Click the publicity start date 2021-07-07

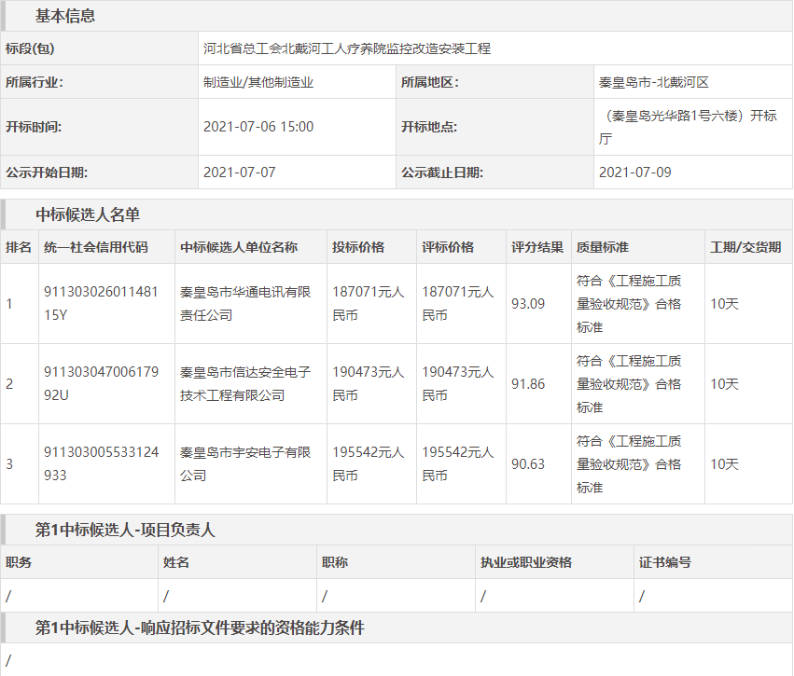tap(240, 172)
